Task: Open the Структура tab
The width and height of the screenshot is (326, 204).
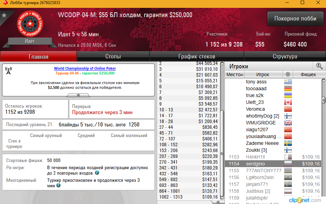Action: [x=285, y=57]
